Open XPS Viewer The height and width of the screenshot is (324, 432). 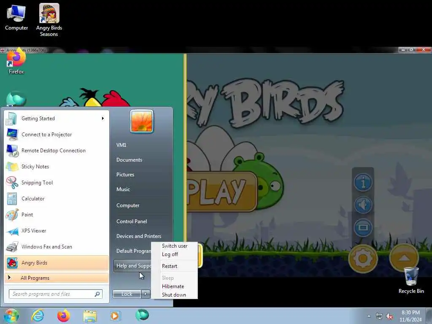pos(57,231)
